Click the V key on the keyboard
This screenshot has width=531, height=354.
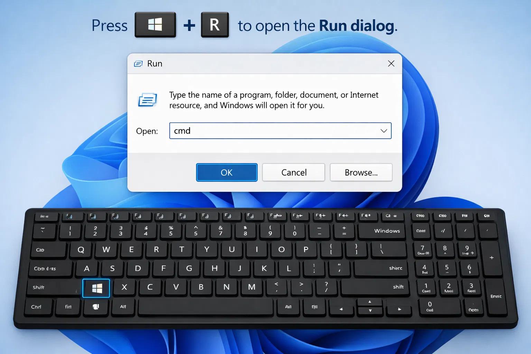(176, 287)
